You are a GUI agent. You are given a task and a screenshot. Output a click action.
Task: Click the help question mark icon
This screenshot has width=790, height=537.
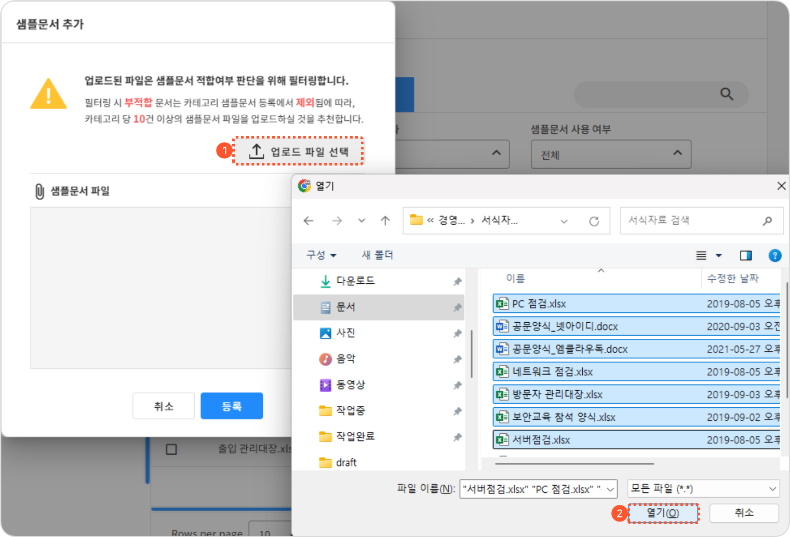pos(774,255)
